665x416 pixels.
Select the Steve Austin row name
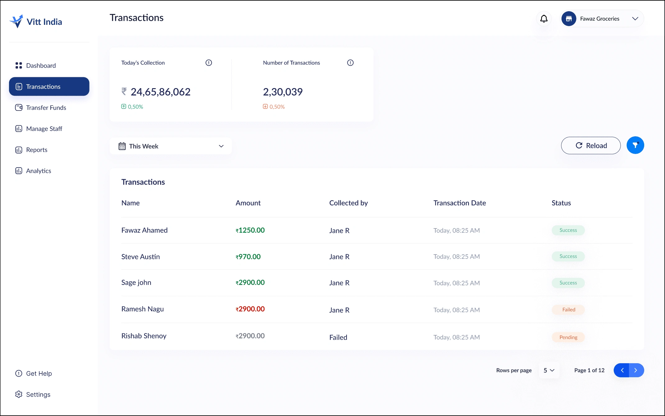(x=140, y=257)
